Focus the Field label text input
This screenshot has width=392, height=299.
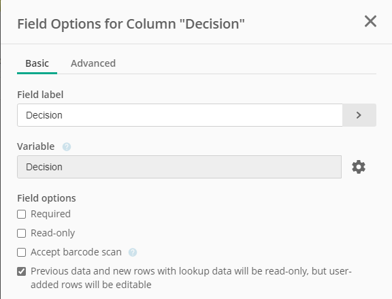pyautogui.click(x=180, y=115)
